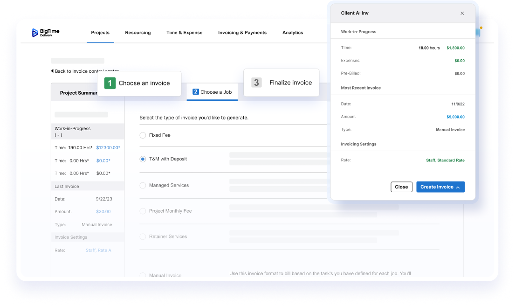Click the green step 1 badge
Image resolution: width=515 pixels, height=306 pixels.
pos(110,83)
